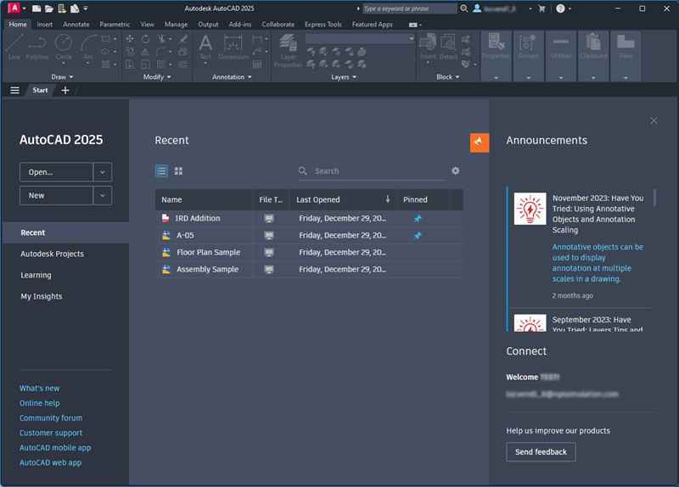Click the Rotate tool in Modify panel
679x487 pixels.
[145, 39]
